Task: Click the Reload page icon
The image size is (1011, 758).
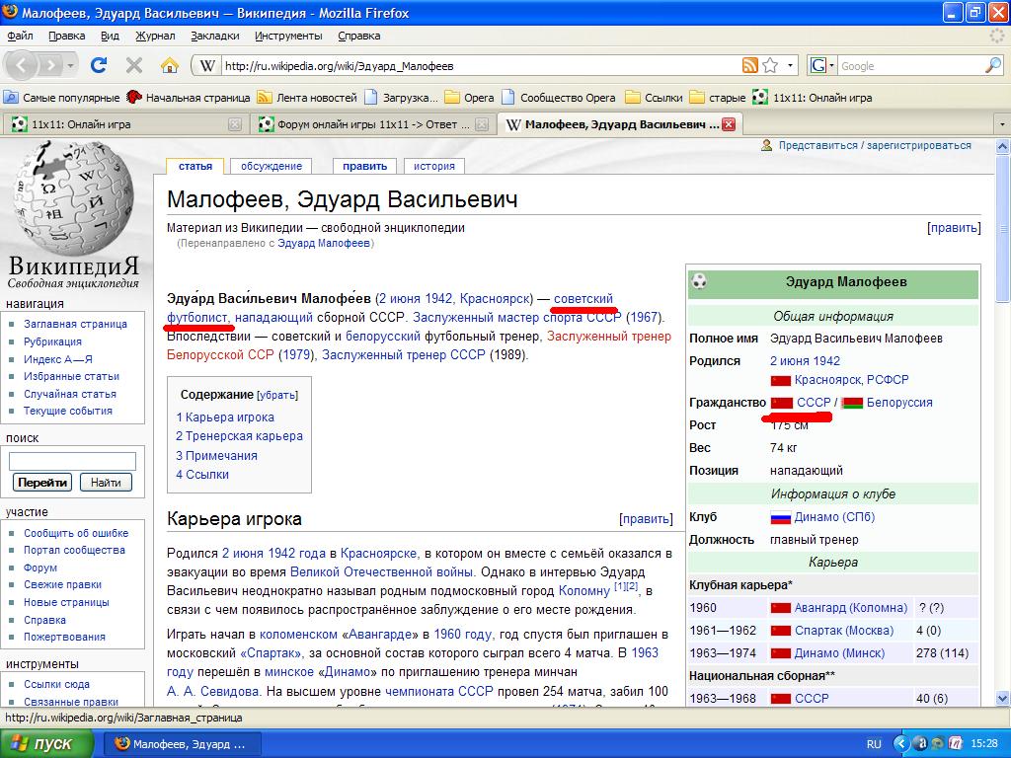Action: click(x=99, y=66)
